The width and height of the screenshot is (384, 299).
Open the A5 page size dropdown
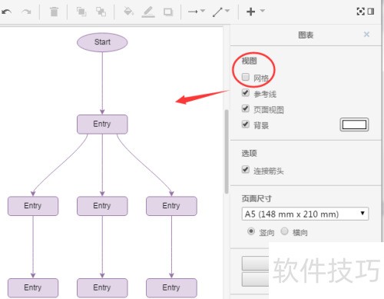coord(305,214)
